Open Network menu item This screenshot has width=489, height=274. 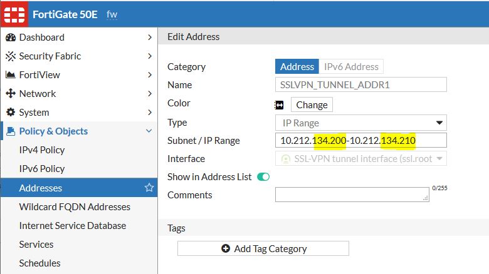pos(79,93)
